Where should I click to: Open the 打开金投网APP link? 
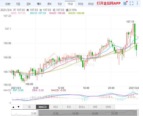pos(109,3)
